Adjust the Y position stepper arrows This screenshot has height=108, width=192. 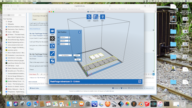(69, 41)
